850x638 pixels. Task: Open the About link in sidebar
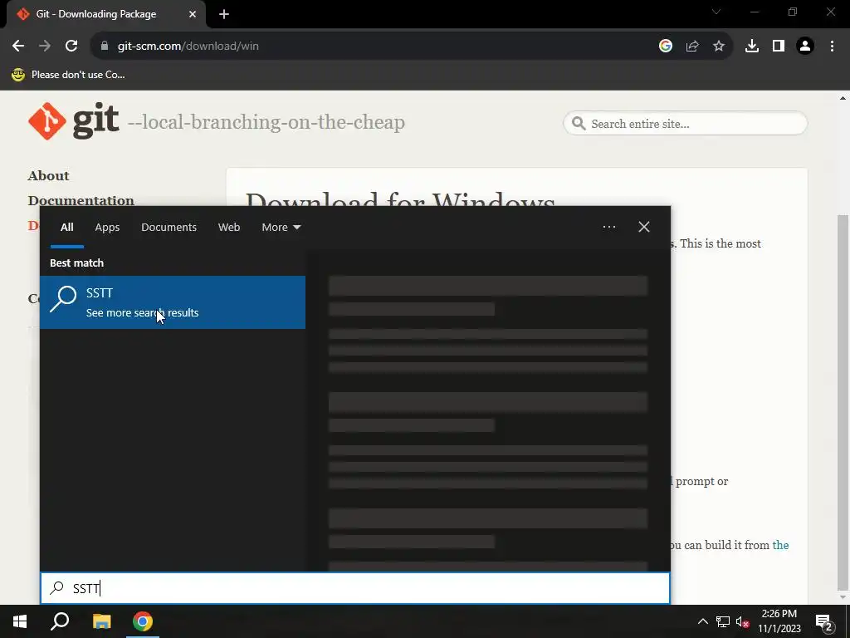point(48,176)
